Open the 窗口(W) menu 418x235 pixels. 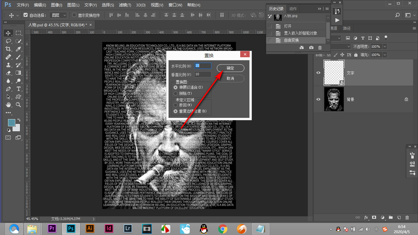(175, 5)
